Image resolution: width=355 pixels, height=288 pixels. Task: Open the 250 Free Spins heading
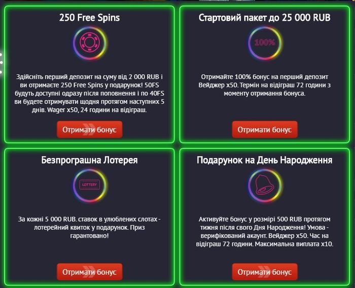coord(89,19)
